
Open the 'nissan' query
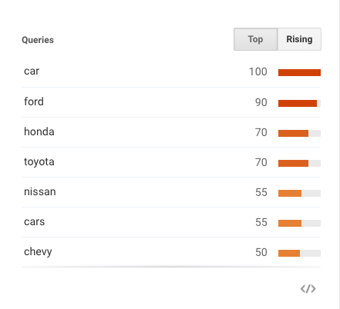pyautogui.click(x=40, y=191)
